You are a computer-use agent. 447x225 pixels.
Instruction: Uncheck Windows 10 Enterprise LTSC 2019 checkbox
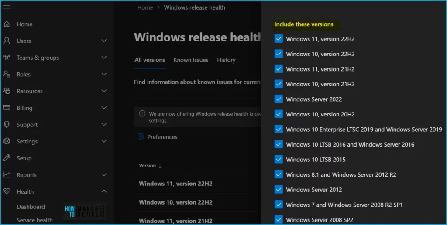point(279,130)
